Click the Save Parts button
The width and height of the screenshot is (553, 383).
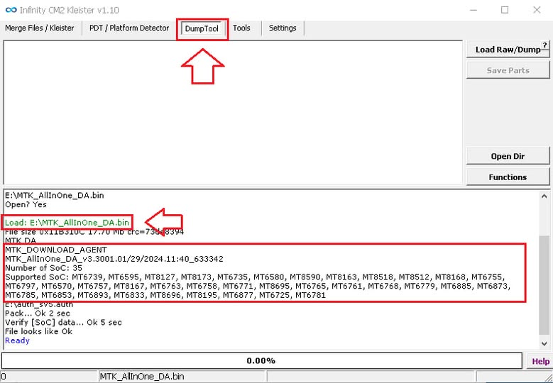pyautogui.click(x=508, y=70)
